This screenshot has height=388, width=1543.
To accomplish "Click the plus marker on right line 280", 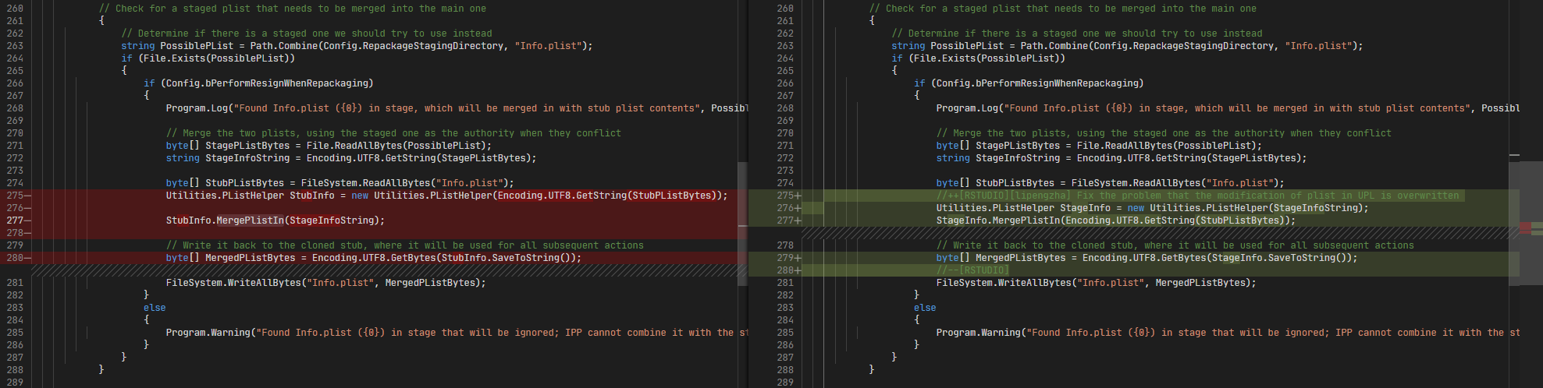I will pyautogui.click(x=798, y=270).
